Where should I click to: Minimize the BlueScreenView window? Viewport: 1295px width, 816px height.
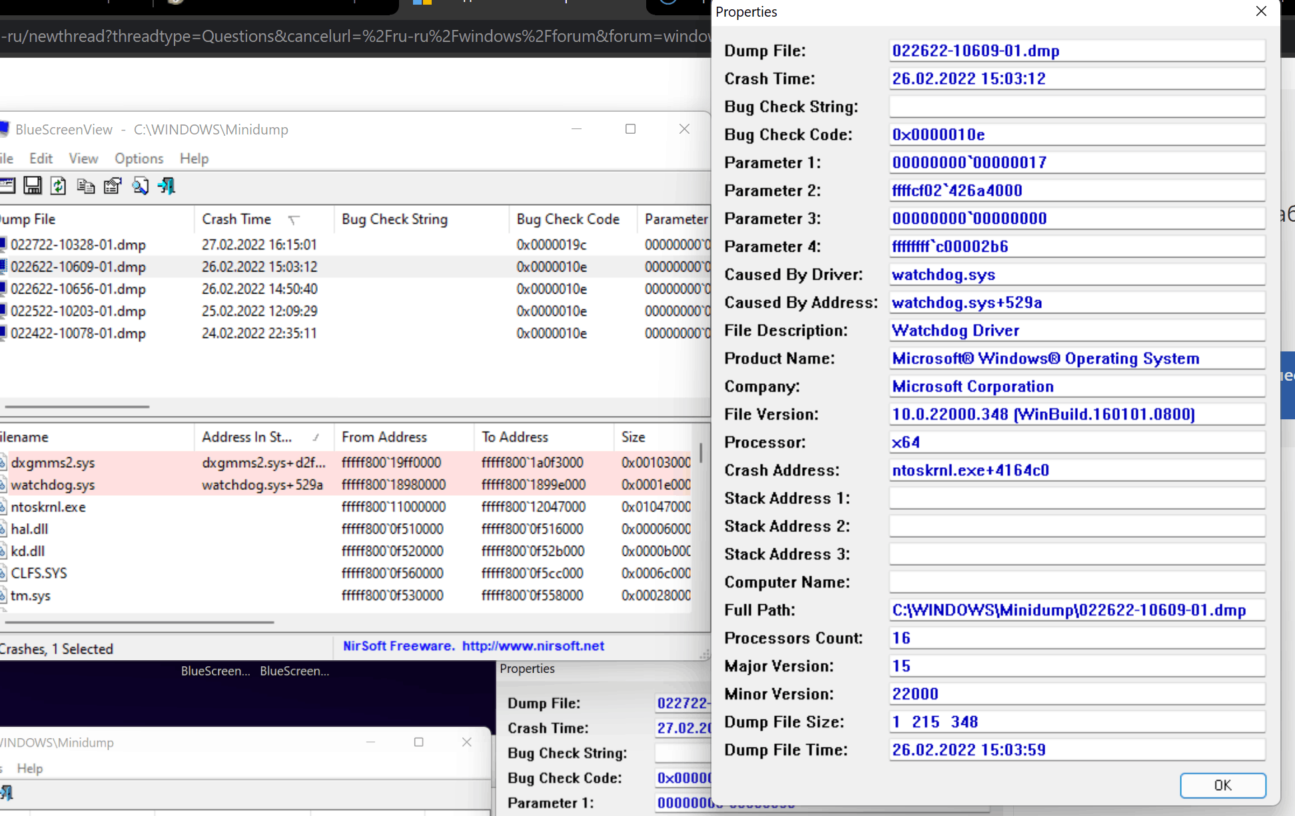[577, 129]
